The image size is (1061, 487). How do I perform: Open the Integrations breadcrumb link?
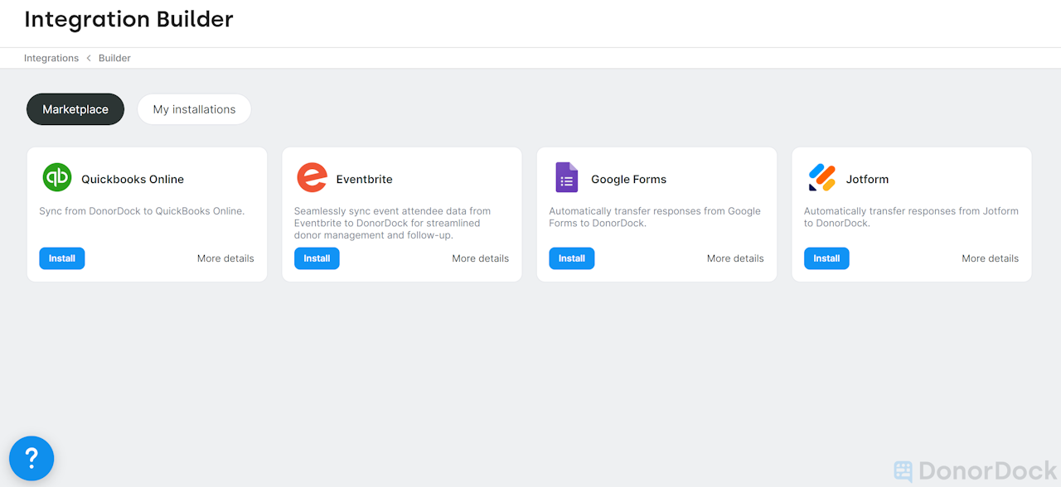click(x=51, y=58)
